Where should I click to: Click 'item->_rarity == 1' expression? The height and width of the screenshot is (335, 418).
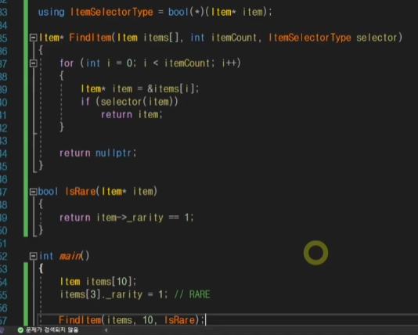[x=142, y=218]
